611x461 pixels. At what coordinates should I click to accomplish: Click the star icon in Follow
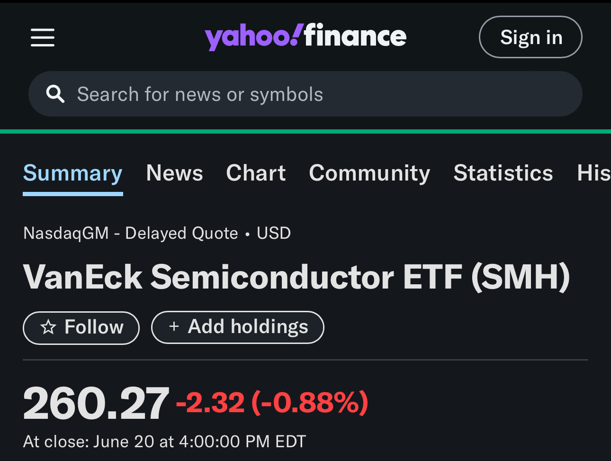click(x=48, y=327)
